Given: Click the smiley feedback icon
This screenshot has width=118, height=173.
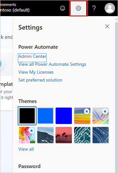Looking at the screenshot, I should click(62, 8).
